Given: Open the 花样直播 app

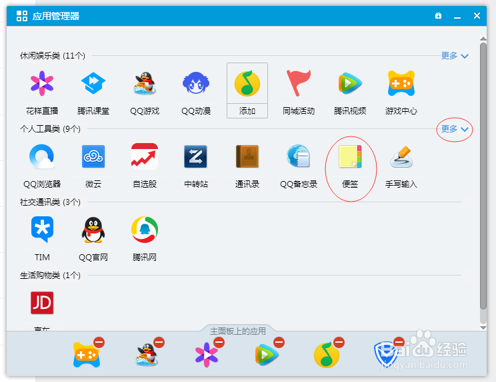Looking at the screenshot, I should [x=42, y=84].
